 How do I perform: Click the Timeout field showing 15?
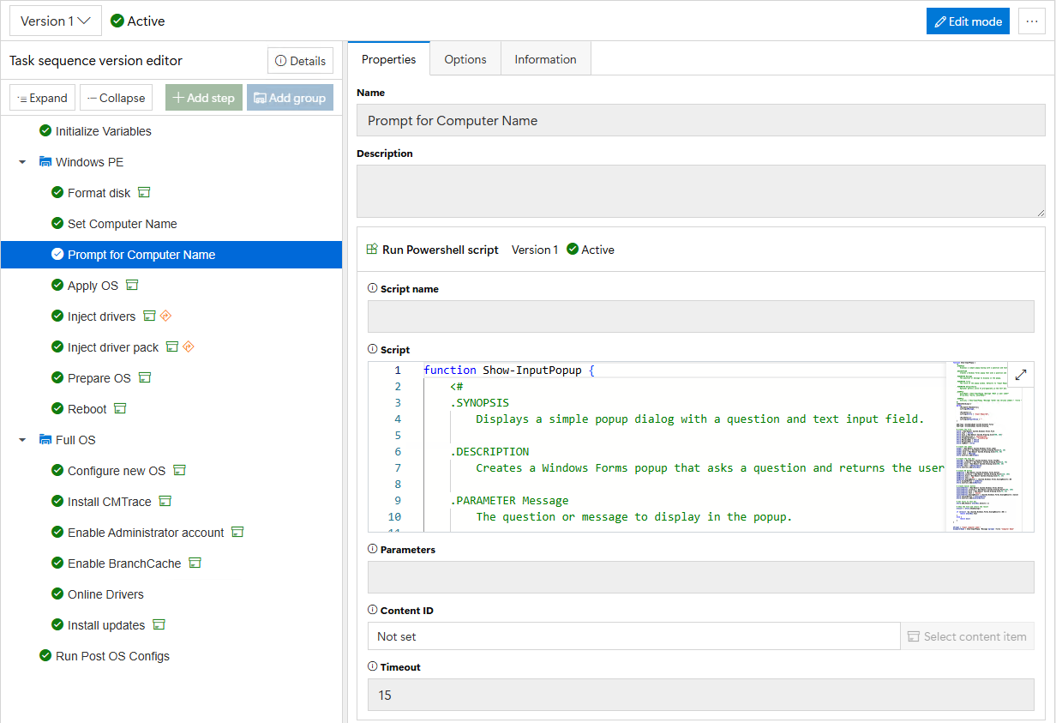(701, 695)
